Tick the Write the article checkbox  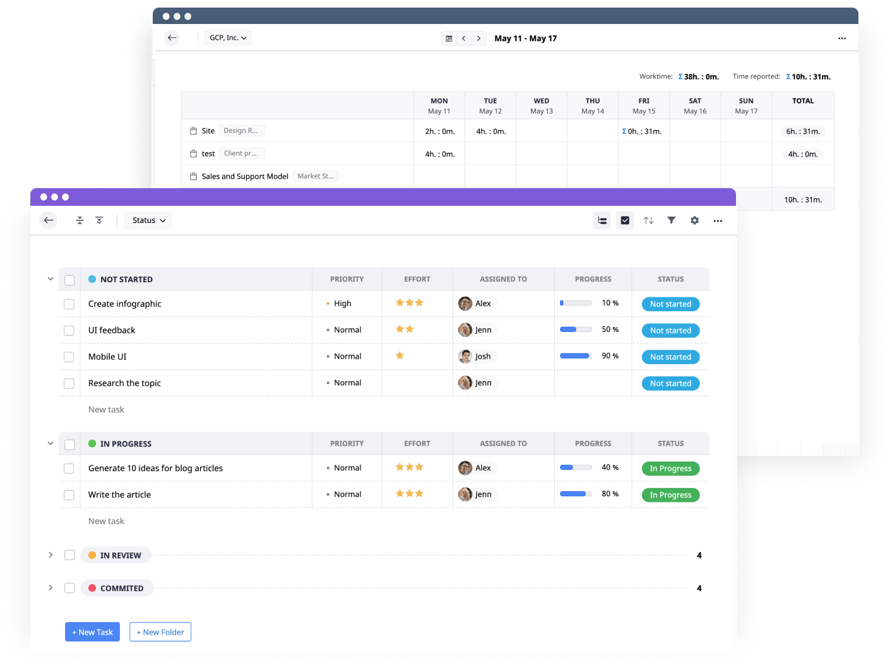69,495
